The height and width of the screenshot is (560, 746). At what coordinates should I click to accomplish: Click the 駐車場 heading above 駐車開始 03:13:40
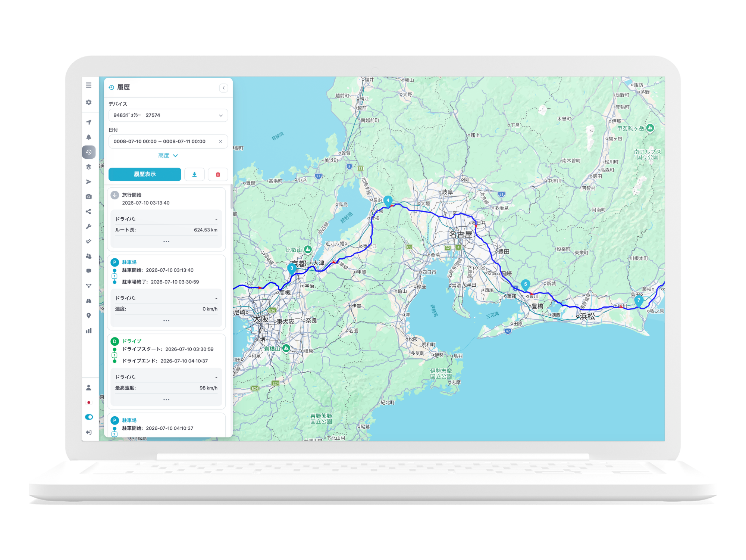point(129,262)
